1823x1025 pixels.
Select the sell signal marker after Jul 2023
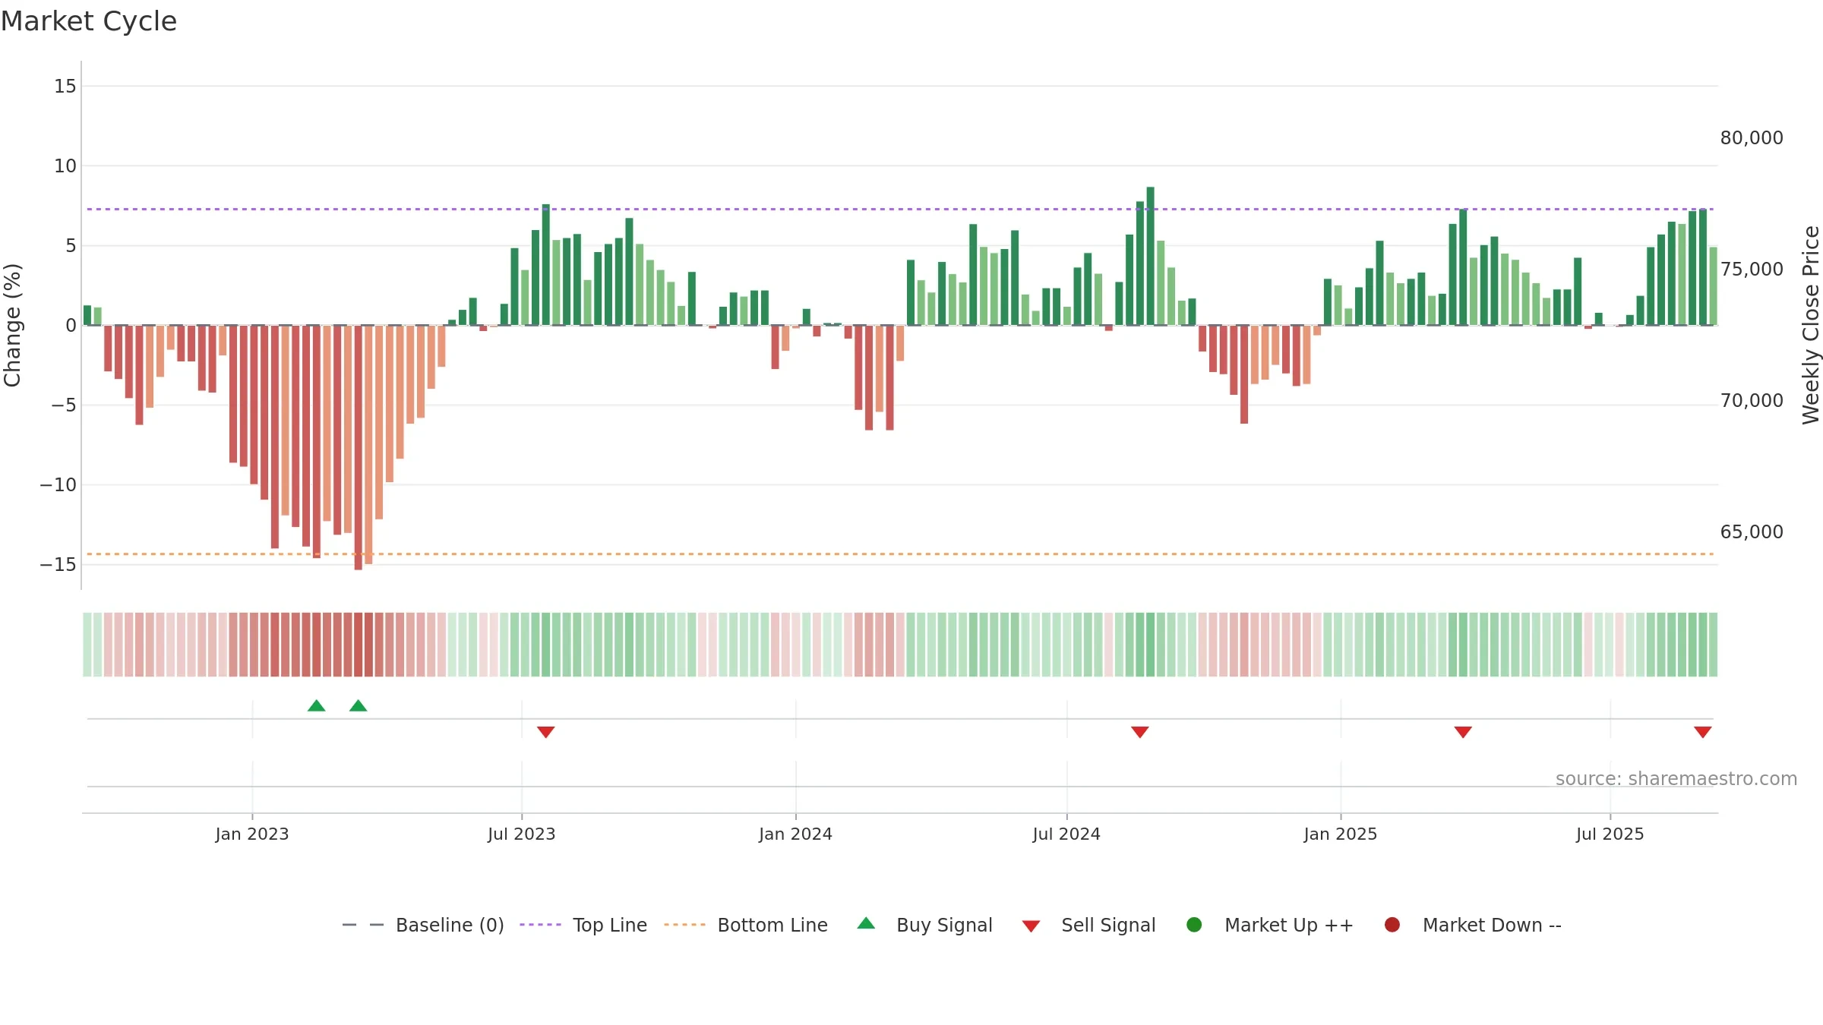[546, 732]
